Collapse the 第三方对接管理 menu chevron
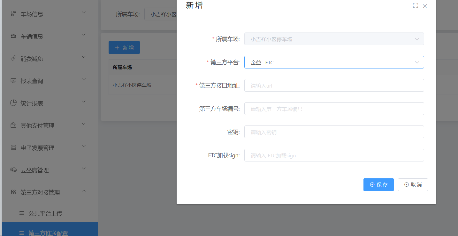The width and height of the screenshot is (458, 236). pyautogui.click(x=84, y=191)
